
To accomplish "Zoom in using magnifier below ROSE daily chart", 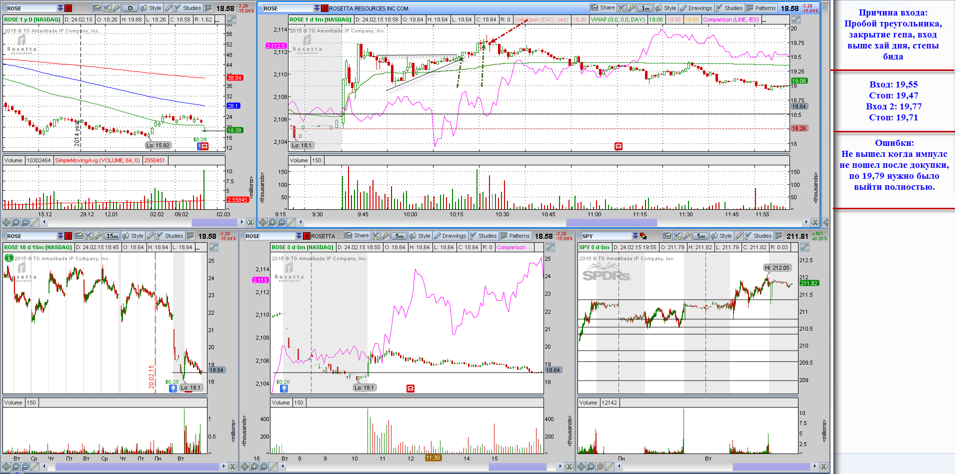I will point(15,222).
